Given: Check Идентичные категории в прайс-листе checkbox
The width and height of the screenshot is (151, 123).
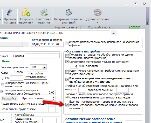Looking at the screenshot, I should 67,72.
